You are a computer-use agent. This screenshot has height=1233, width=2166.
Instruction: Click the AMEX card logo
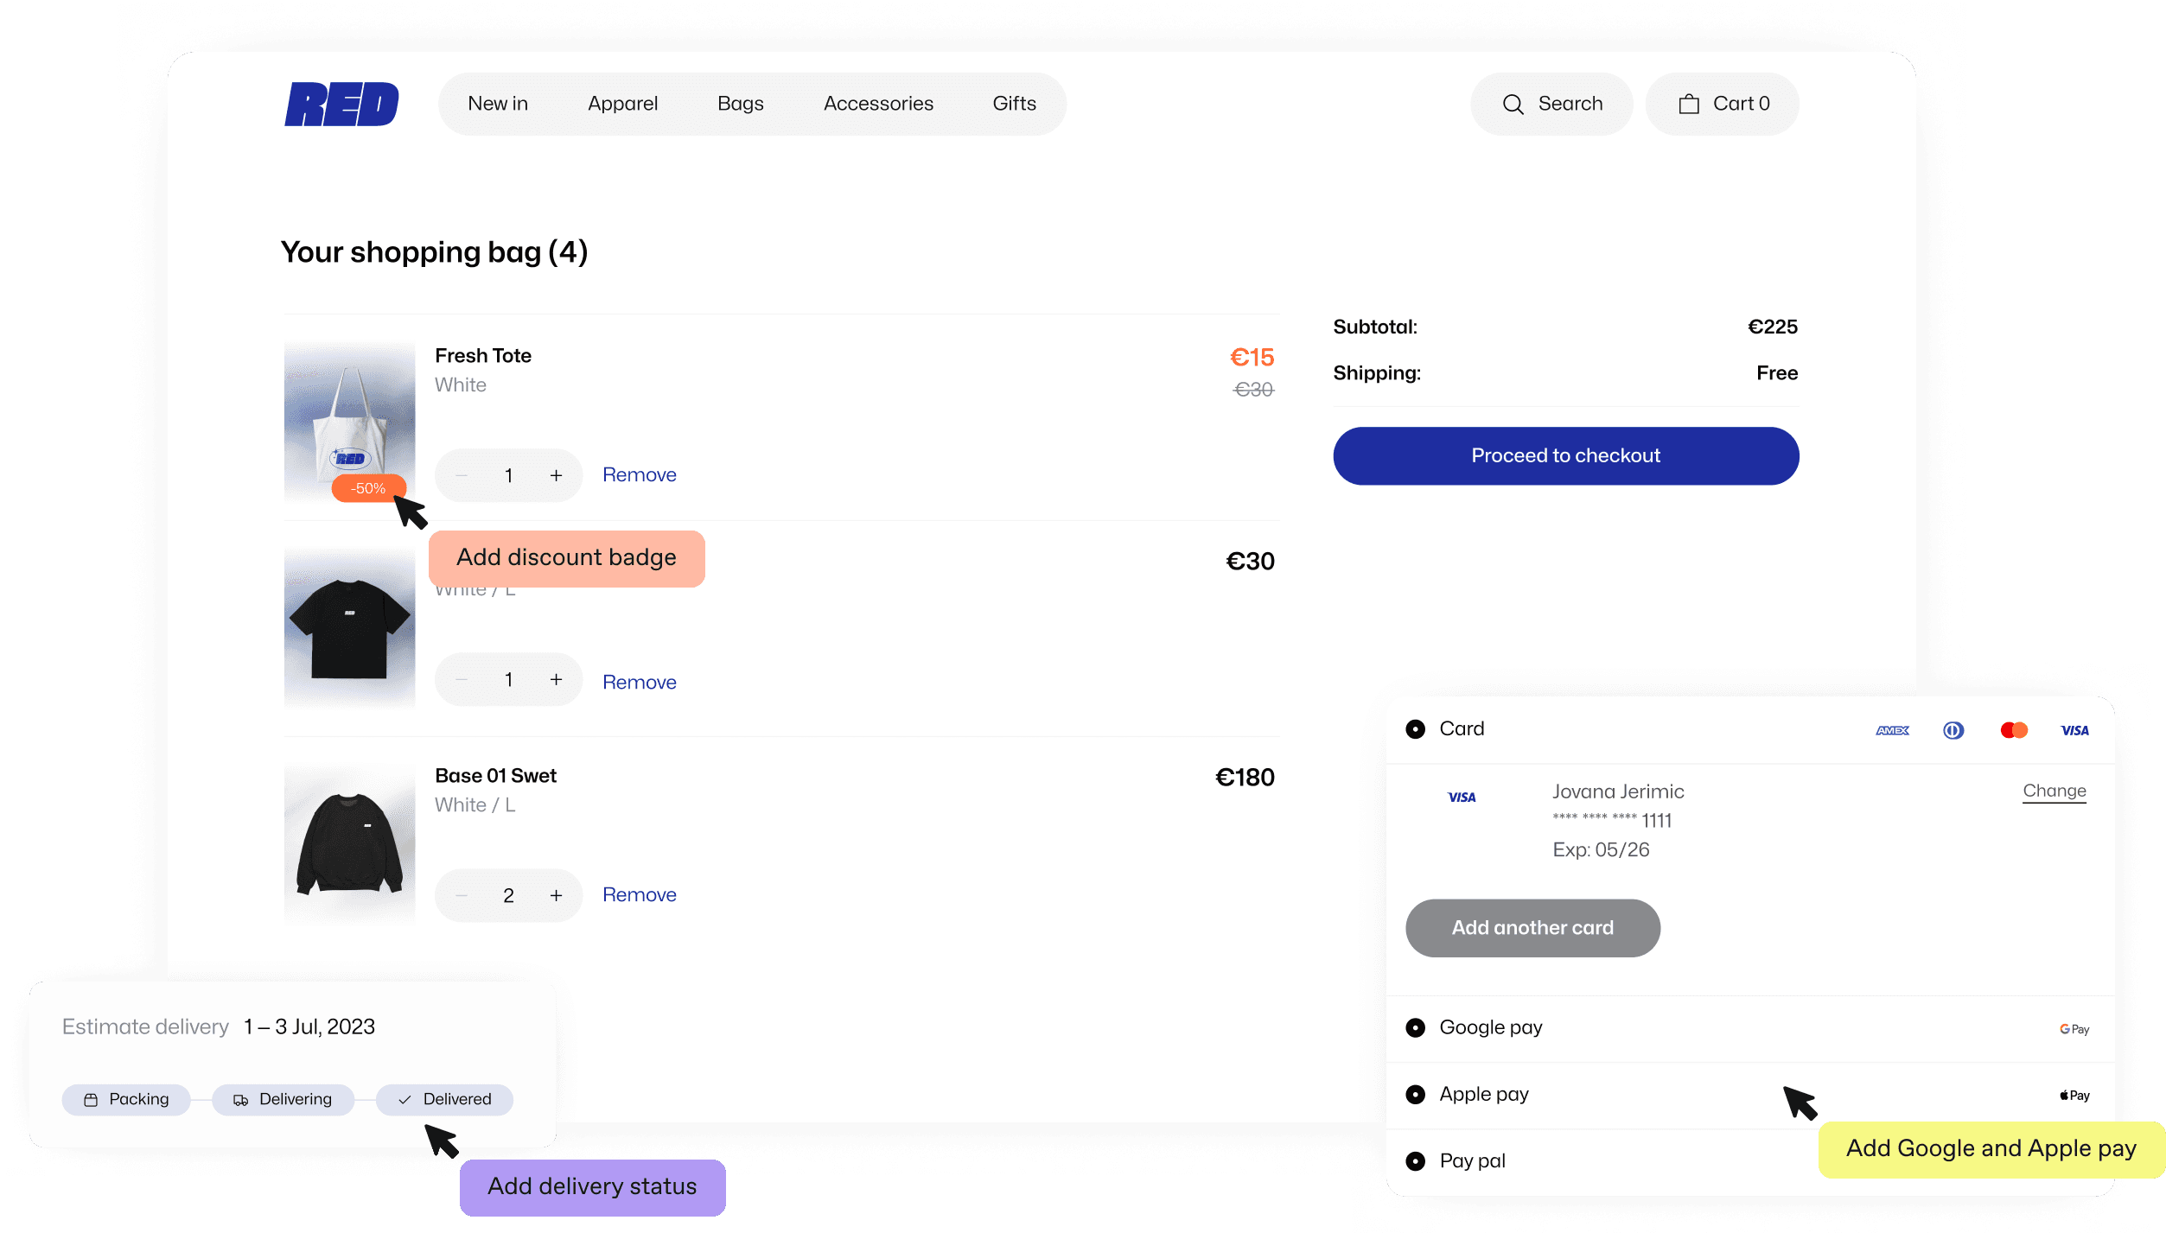(x=1892, y=731)
